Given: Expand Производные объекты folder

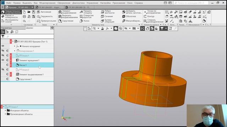Looking at the screenshot, I should click(6, 114).
